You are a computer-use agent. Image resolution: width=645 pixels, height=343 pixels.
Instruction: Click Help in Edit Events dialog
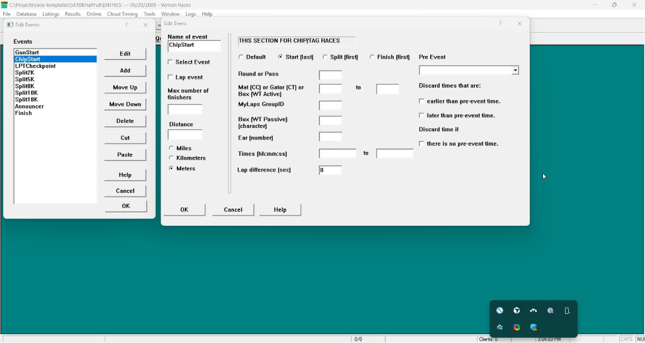tap(125, 175)
